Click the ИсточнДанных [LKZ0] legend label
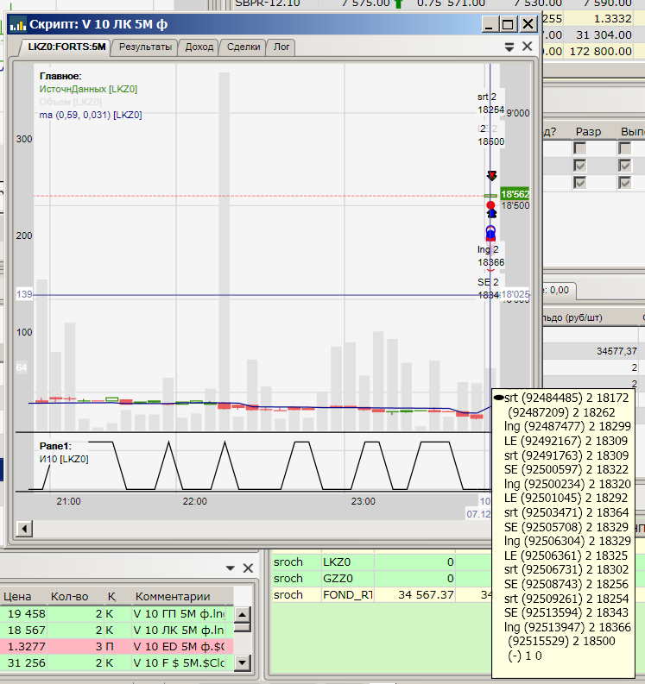The width and height of the screenshot is (645, 684). coord(88,89)
